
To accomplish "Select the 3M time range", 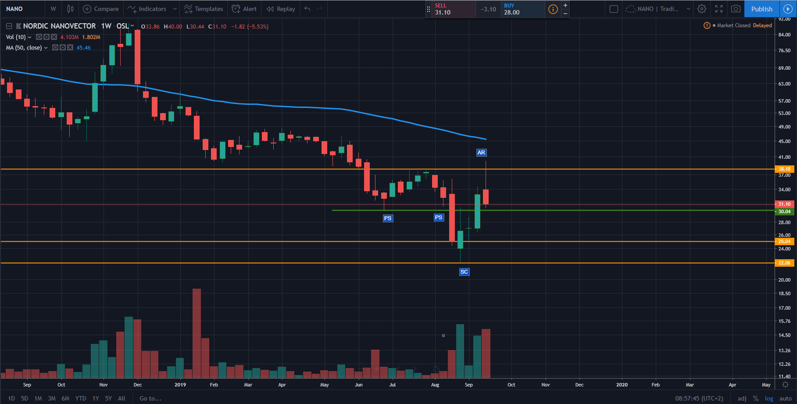I will (x=52, y=398).
